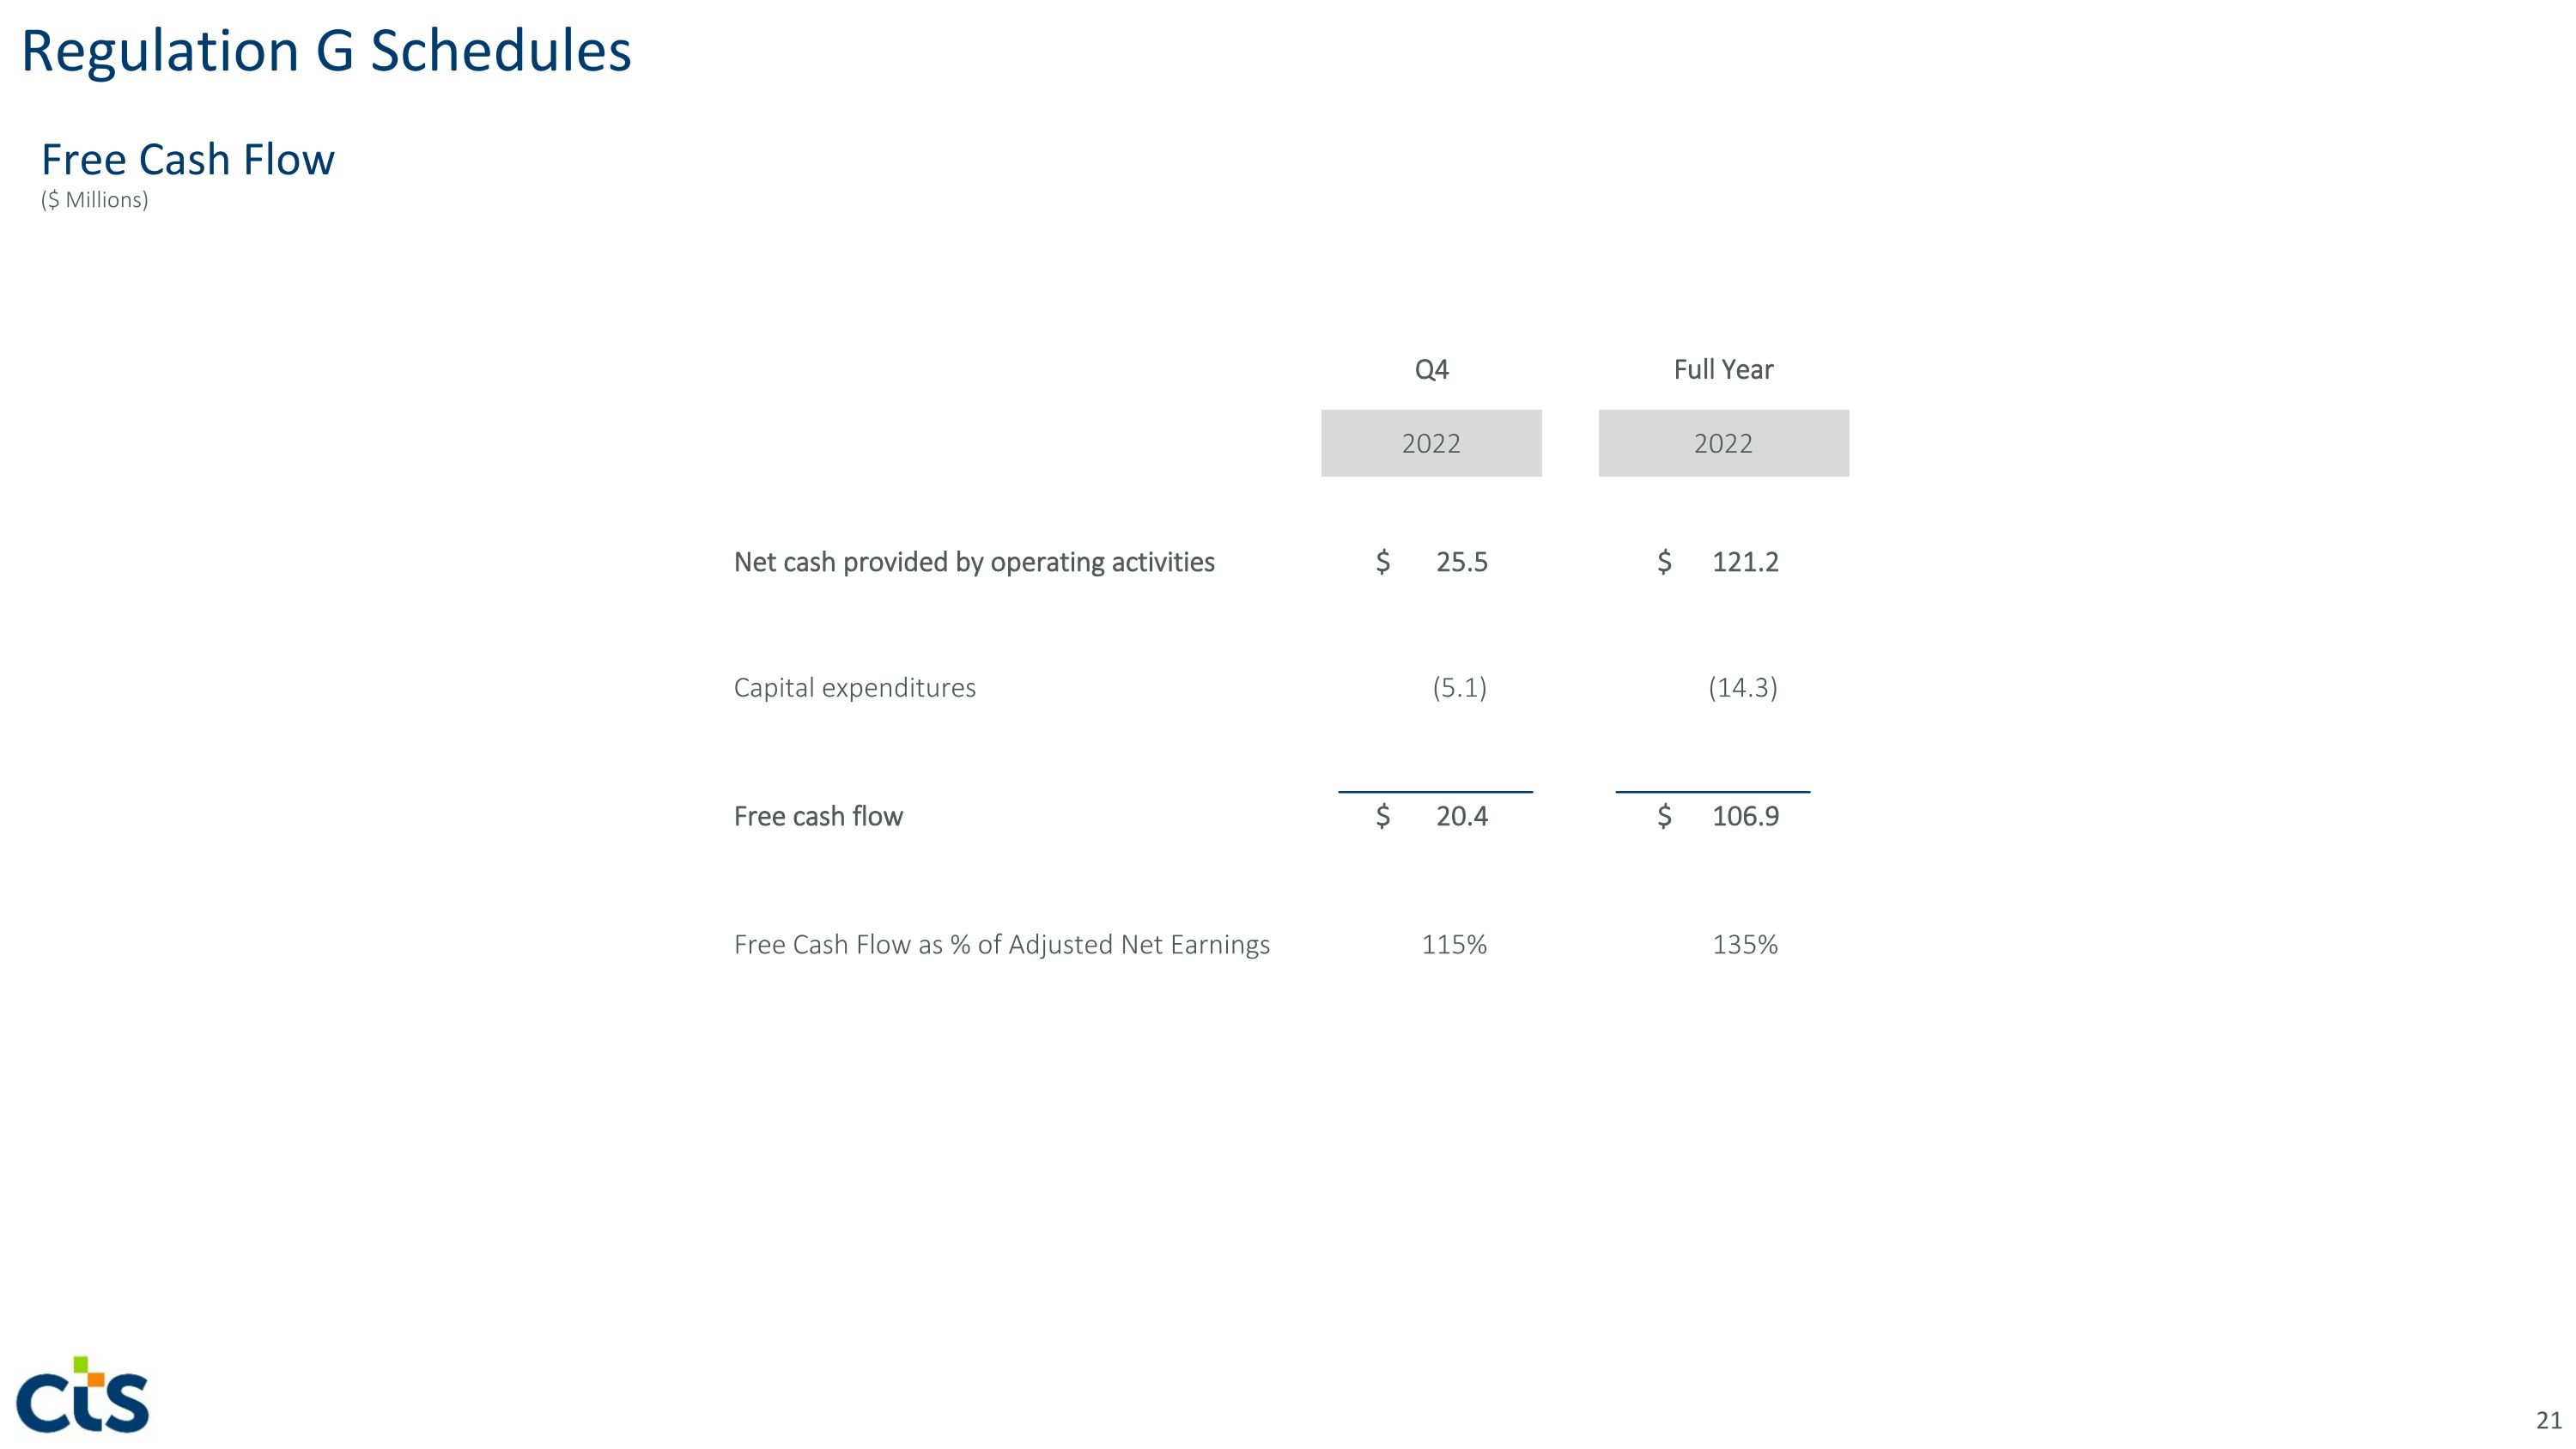Screen dimensions: 2576x1449
Task: Click the Free cash flow row label
Action: [818, 817]
